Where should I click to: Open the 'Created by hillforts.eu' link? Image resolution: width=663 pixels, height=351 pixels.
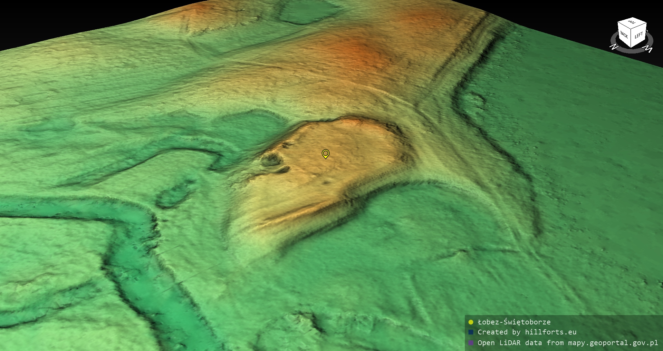(527, 332)
